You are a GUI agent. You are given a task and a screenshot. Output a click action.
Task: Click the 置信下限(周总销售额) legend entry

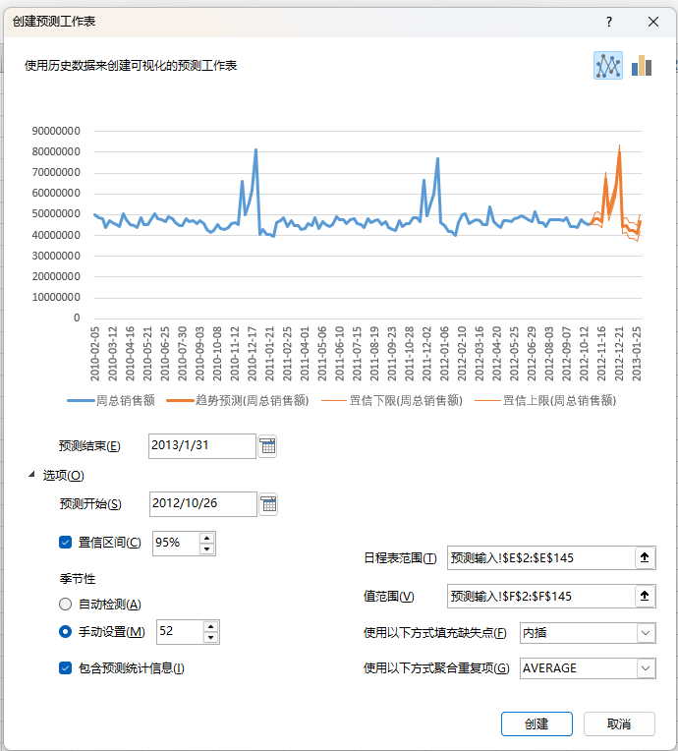click(x=392, y=400)
